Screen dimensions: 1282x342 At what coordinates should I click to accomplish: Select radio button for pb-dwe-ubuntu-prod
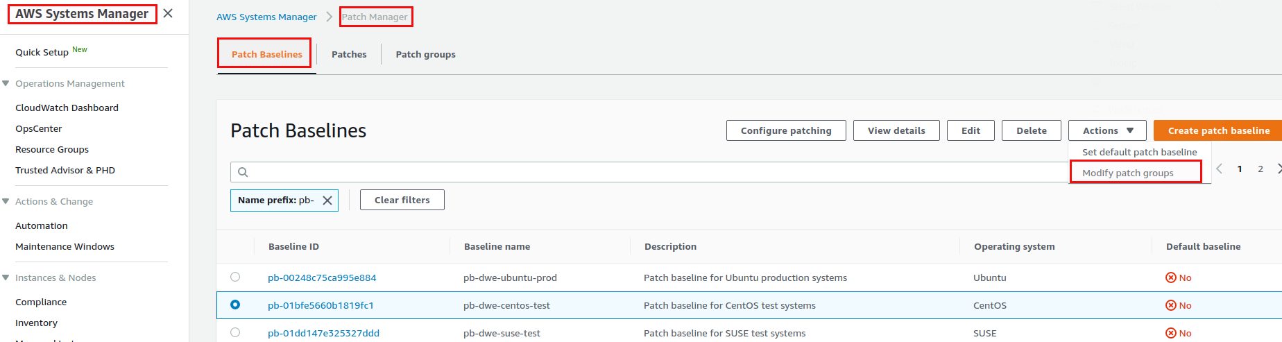point(235,277)
